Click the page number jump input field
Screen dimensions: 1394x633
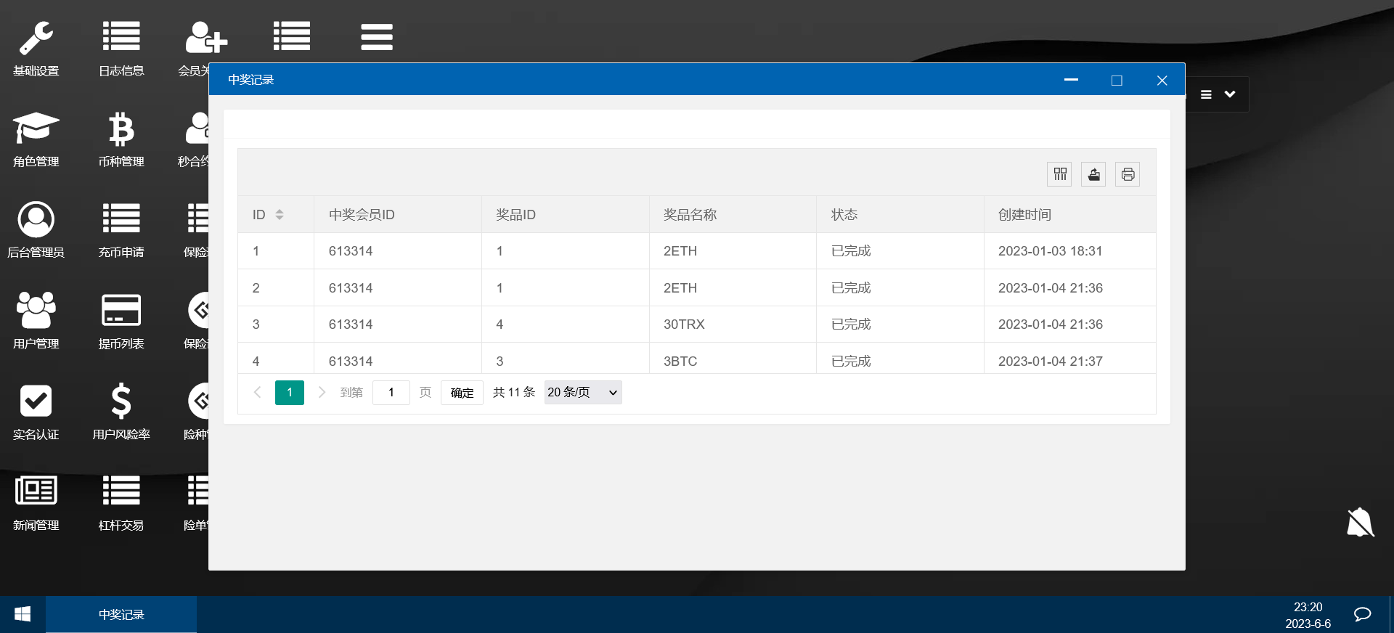click(x=391, y=393)
